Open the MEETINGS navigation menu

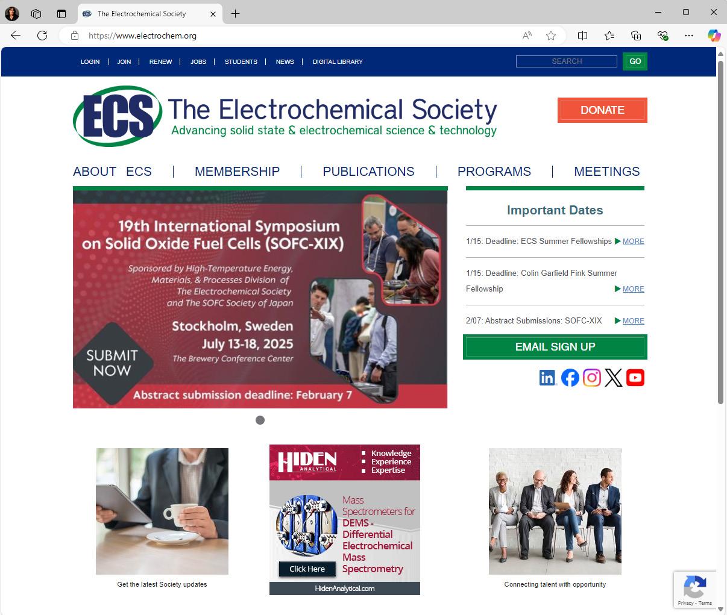(x=606, y=172)
